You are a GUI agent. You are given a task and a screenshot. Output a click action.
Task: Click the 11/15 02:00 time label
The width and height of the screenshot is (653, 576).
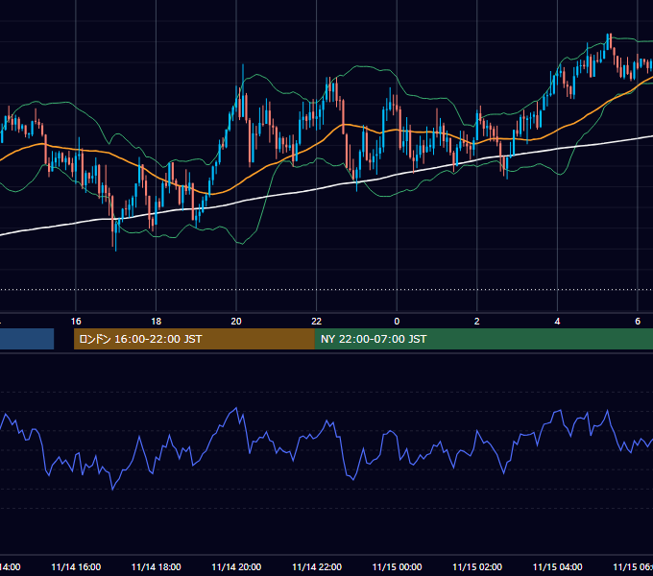[477, 566]
